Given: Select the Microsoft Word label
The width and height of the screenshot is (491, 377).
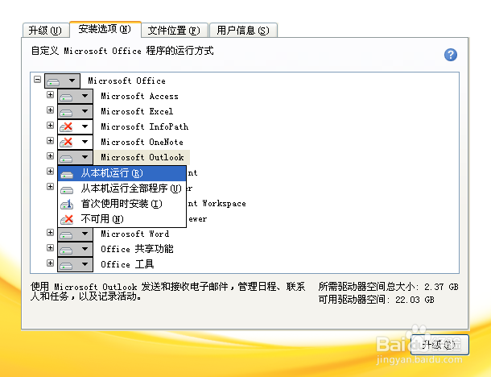Looking at the screenshot, I should [135, 234].
